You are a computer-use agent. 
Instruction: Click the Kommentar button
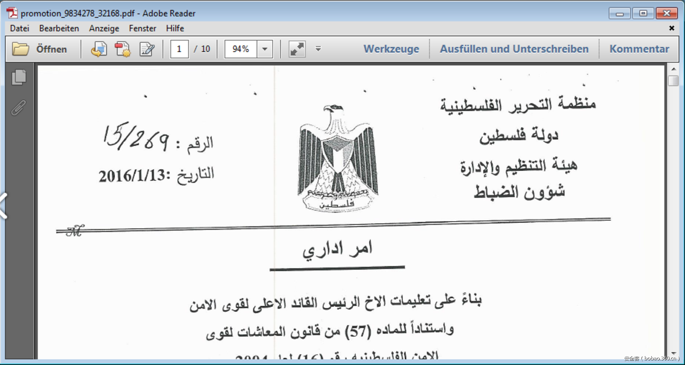click(639, 49)
